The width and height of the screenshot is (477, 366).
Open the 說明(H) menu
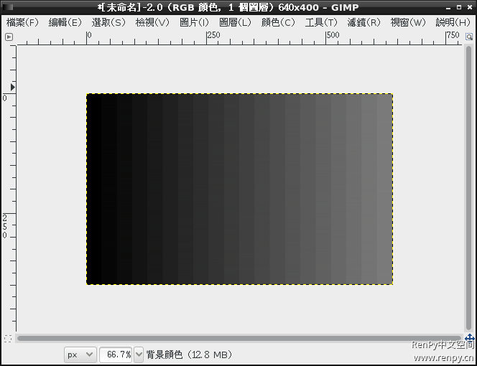coord(453,22)
